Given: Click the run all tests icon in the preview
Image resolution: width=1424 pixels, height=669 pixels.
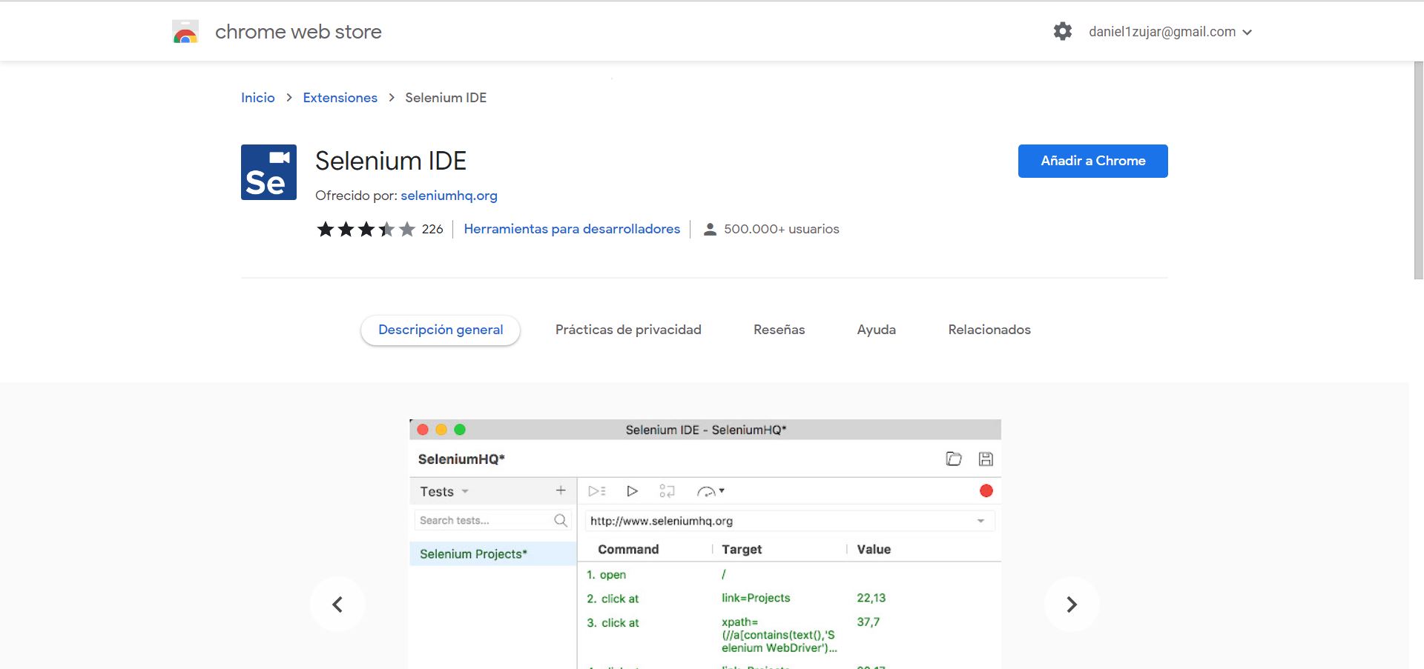Looking at the screenshot, I should pyautogui.click(x=597, y=491).
